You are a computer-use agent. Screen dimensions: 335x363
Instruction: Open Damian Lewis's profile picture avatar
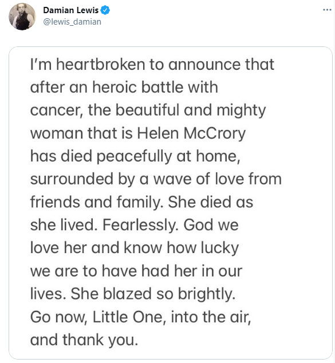point(22,17)
